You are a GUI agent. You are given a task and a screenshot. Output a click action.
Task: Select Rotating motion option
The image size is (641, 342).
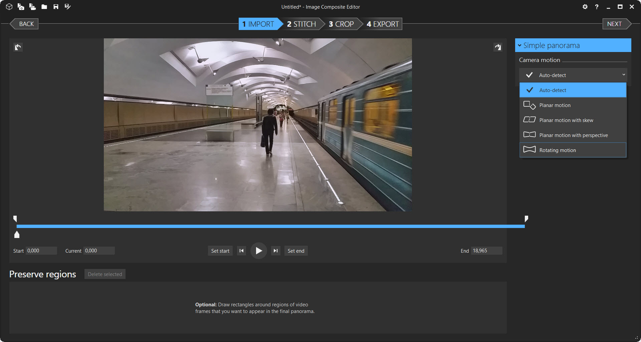[573, 150]
